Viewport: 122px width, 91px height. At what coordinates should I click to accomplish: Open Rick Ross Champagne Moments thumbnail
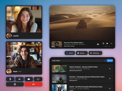pyautogui.click(x=59, y=79)
